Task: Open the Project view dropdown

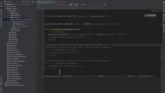Action: (13, 2)
